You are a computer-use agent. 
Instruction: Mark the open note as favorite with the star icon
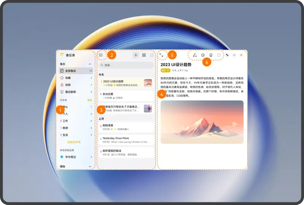click(203, 55)
